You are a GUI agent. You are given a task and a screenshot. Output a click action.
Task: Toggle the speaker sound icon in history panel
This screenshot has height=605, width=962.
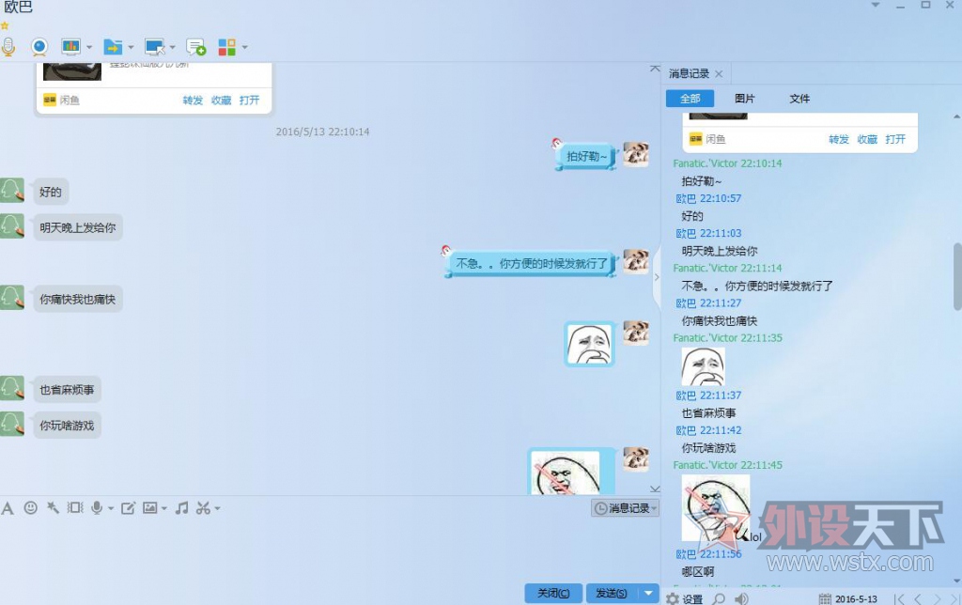(x=742, y=598)
